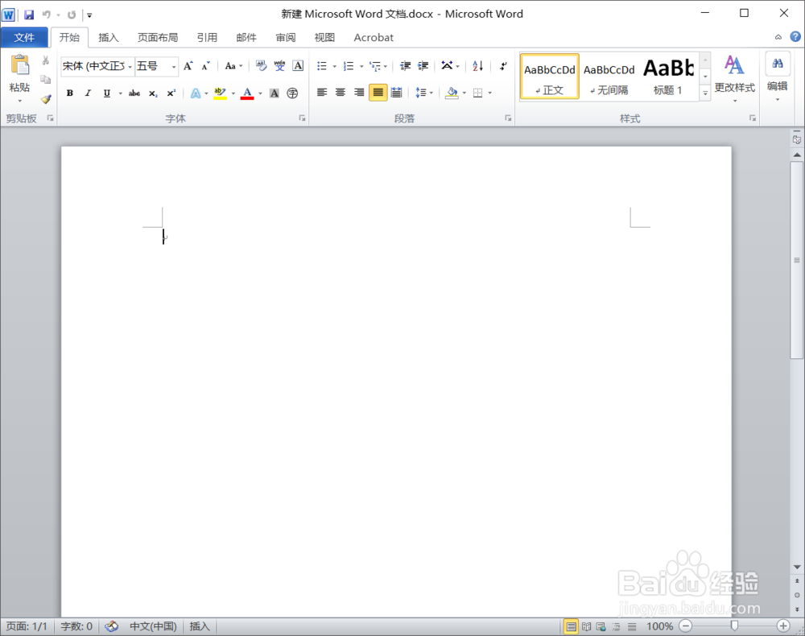
Task: Open the Numbering list dropdown arrow
Action: click(x=361, y=66)
